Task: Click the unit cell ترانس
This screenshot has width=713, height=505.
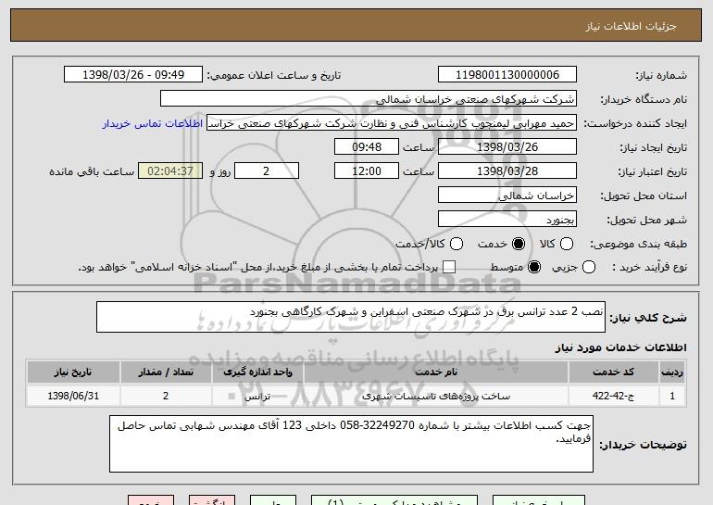Action: tap(257, 396)
